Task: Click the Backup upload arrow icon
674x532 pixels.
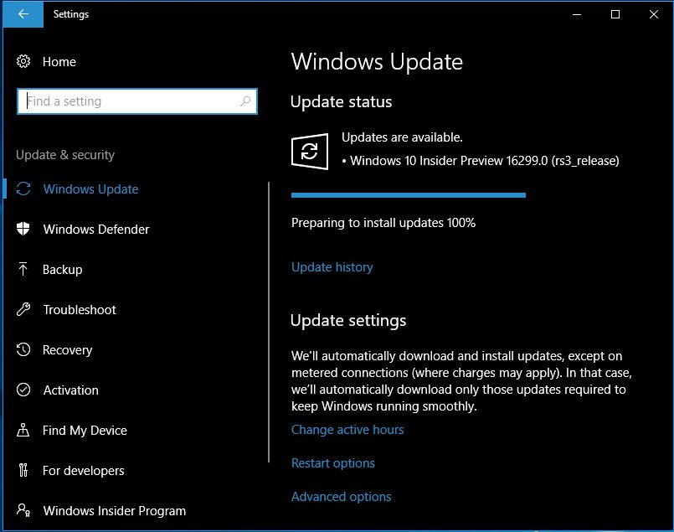Action: [23, 269]
